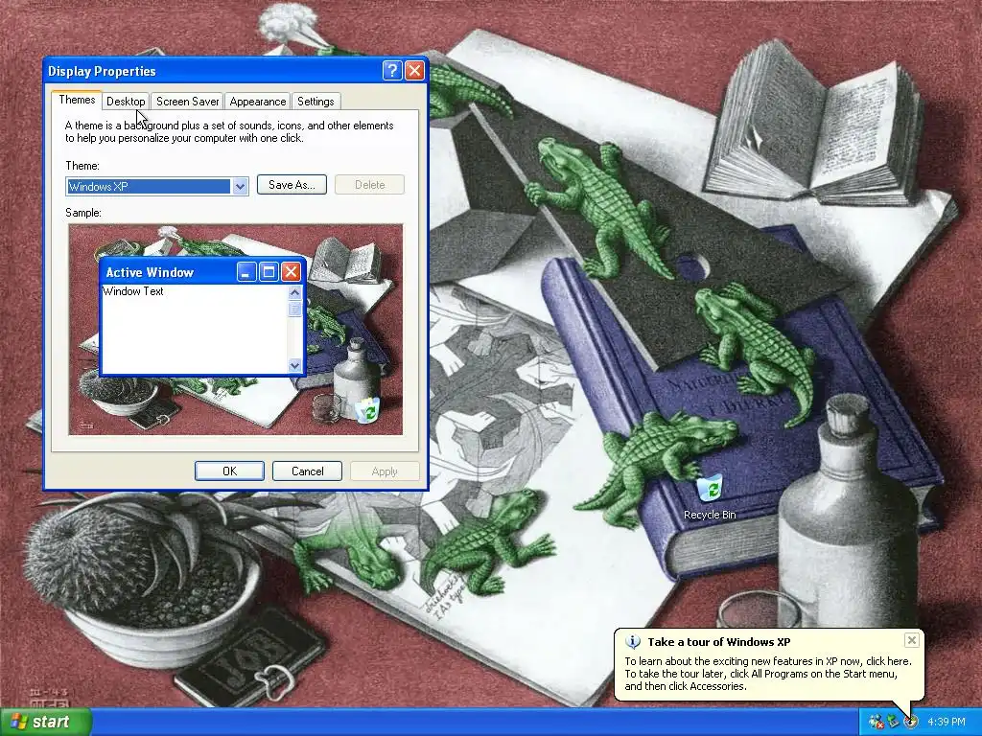This screenshot has width=982, height=736.
Task: Dismiss the Windows XP tour balloon
Action: 912,639
